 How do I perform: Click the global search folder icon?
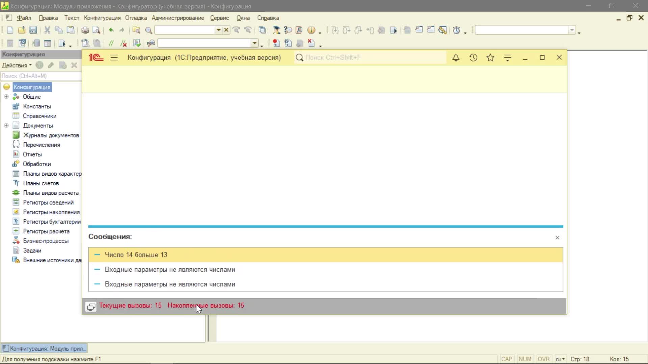click(x=136, y=30)
